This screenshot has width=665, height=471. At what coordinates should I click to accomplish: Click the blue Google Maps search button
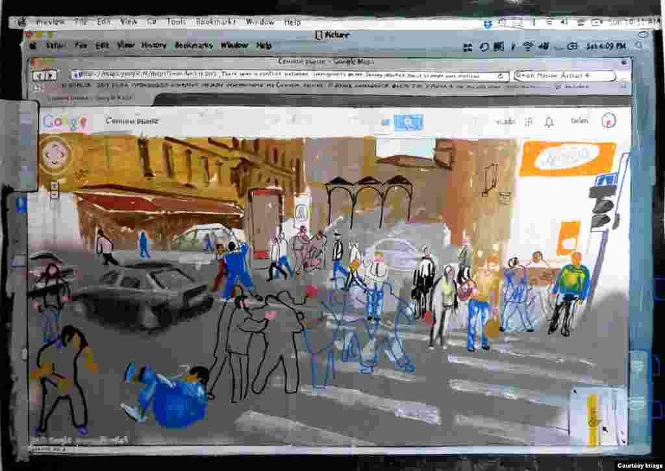click(408, 122)
